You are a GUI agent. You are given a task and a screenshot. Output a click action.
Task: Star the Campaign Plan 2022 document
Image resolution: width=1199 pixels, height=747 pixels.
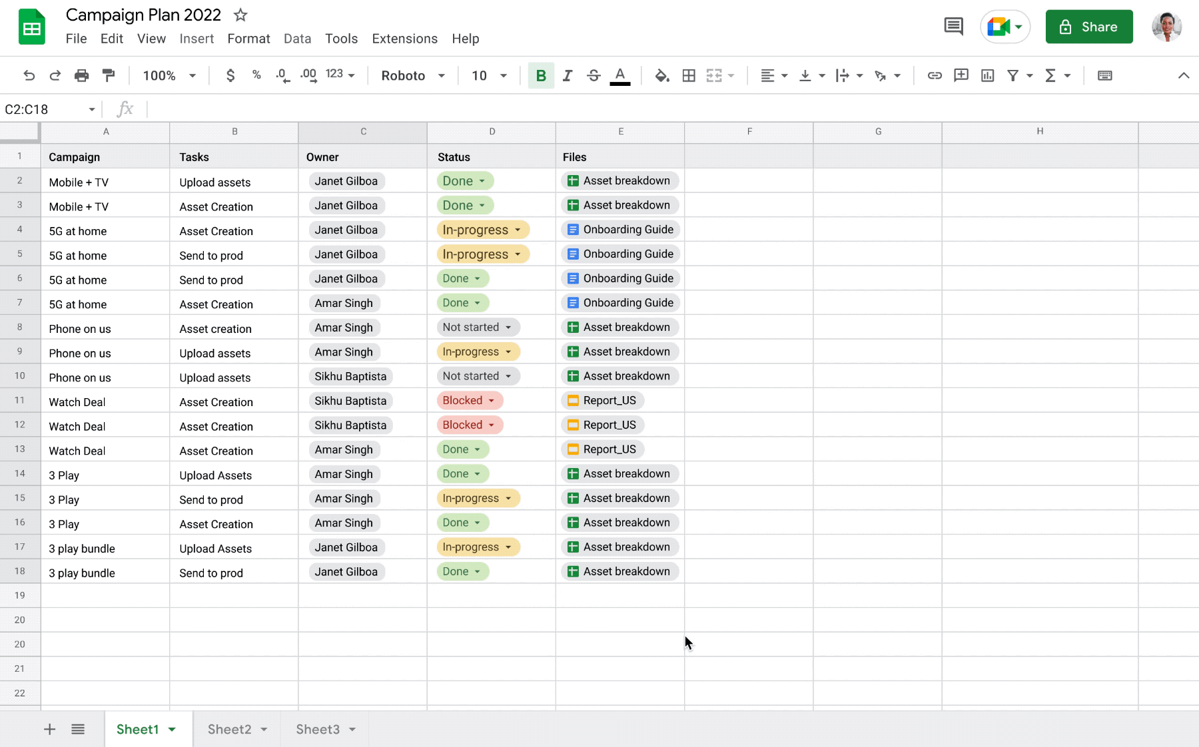click(240, 15)
